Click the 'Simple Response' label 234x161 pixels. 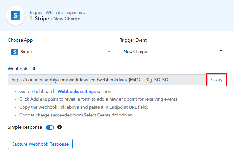[x=25, y=127]
